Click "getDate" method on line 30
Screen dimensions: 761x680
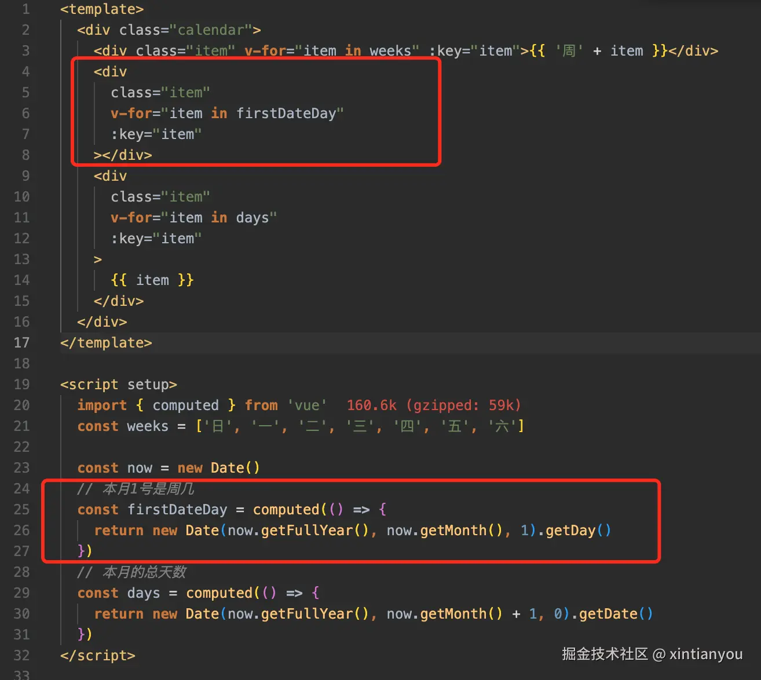[x=608, y=614]
